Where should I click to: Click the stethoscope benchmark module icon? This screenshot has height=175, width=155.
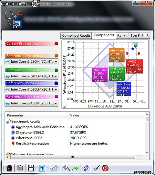[13, 19]
